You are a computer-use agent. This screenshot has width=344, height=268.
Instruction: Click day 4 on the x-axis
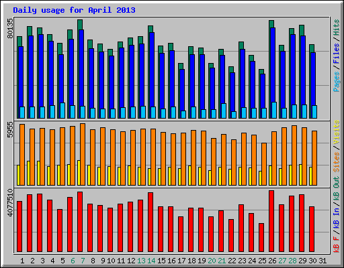tap(52, 261)
